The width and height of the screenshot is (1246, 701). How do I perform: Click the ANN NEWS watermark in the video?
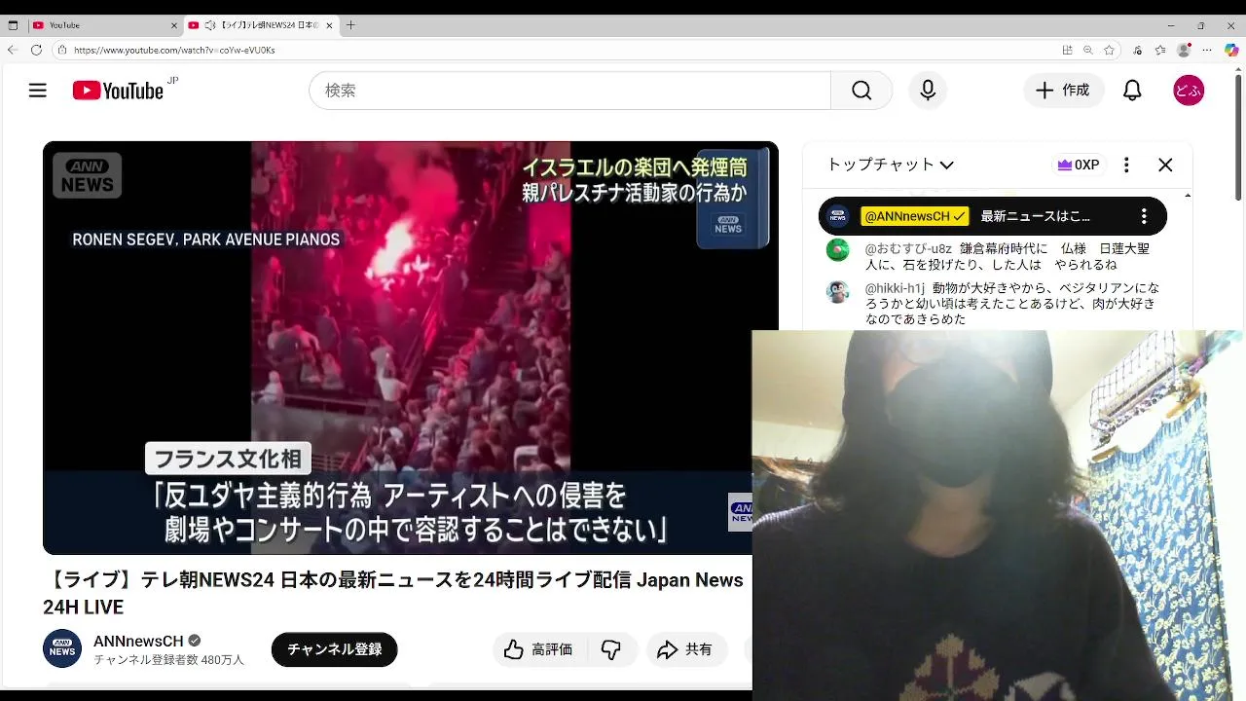pyautogui.click(x=87, y=175)
